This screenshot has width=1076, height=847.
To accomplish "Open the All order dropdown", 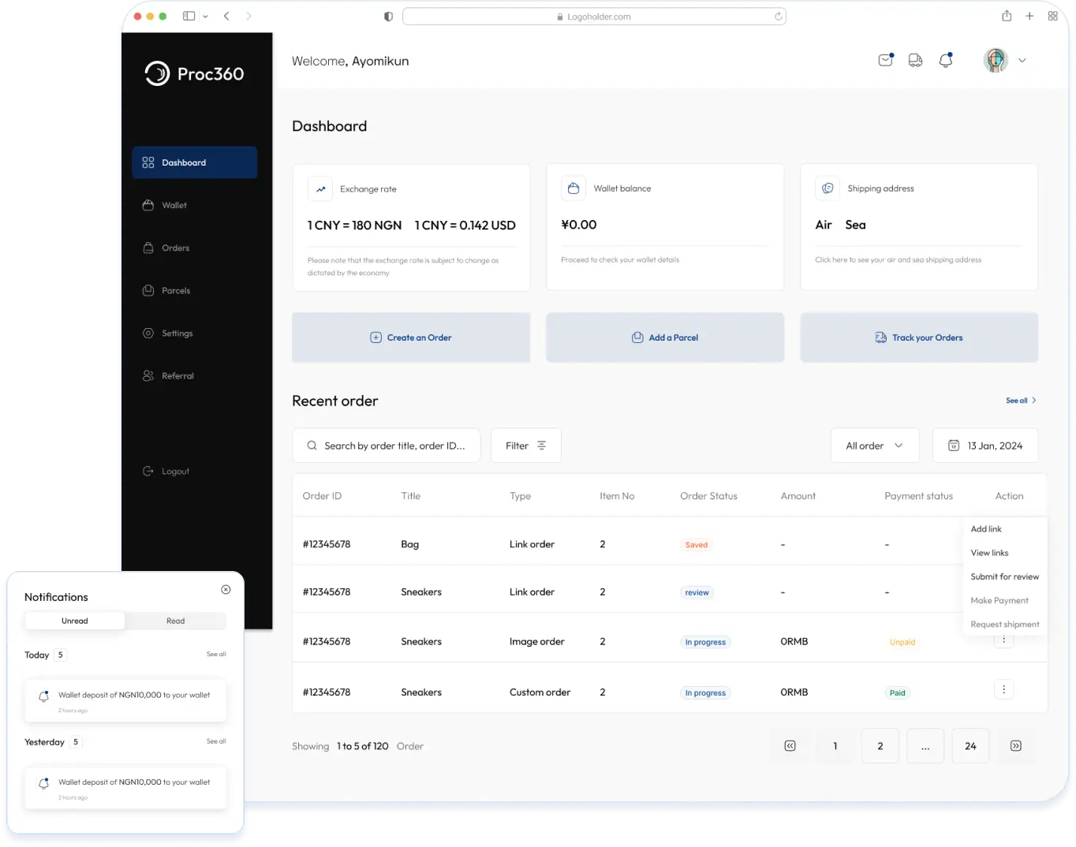I will click(875, 445).
